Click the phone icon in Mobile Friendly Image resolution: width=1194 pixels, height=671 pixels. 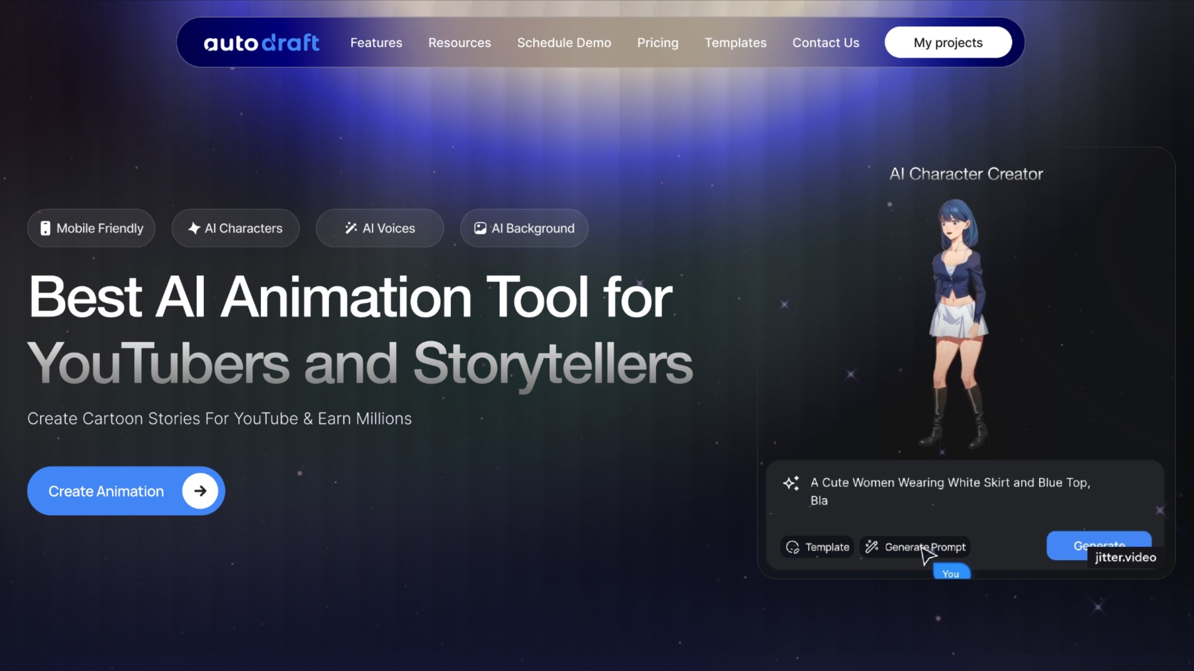click(45, 228)
